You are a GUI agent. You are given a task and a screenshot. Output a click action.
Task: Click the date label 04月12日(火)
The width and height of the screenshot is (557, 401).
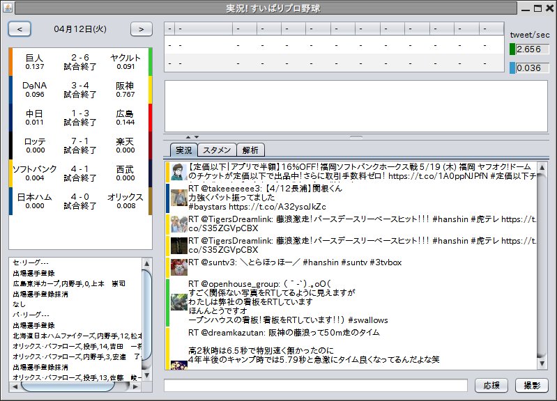click(80, 29)
